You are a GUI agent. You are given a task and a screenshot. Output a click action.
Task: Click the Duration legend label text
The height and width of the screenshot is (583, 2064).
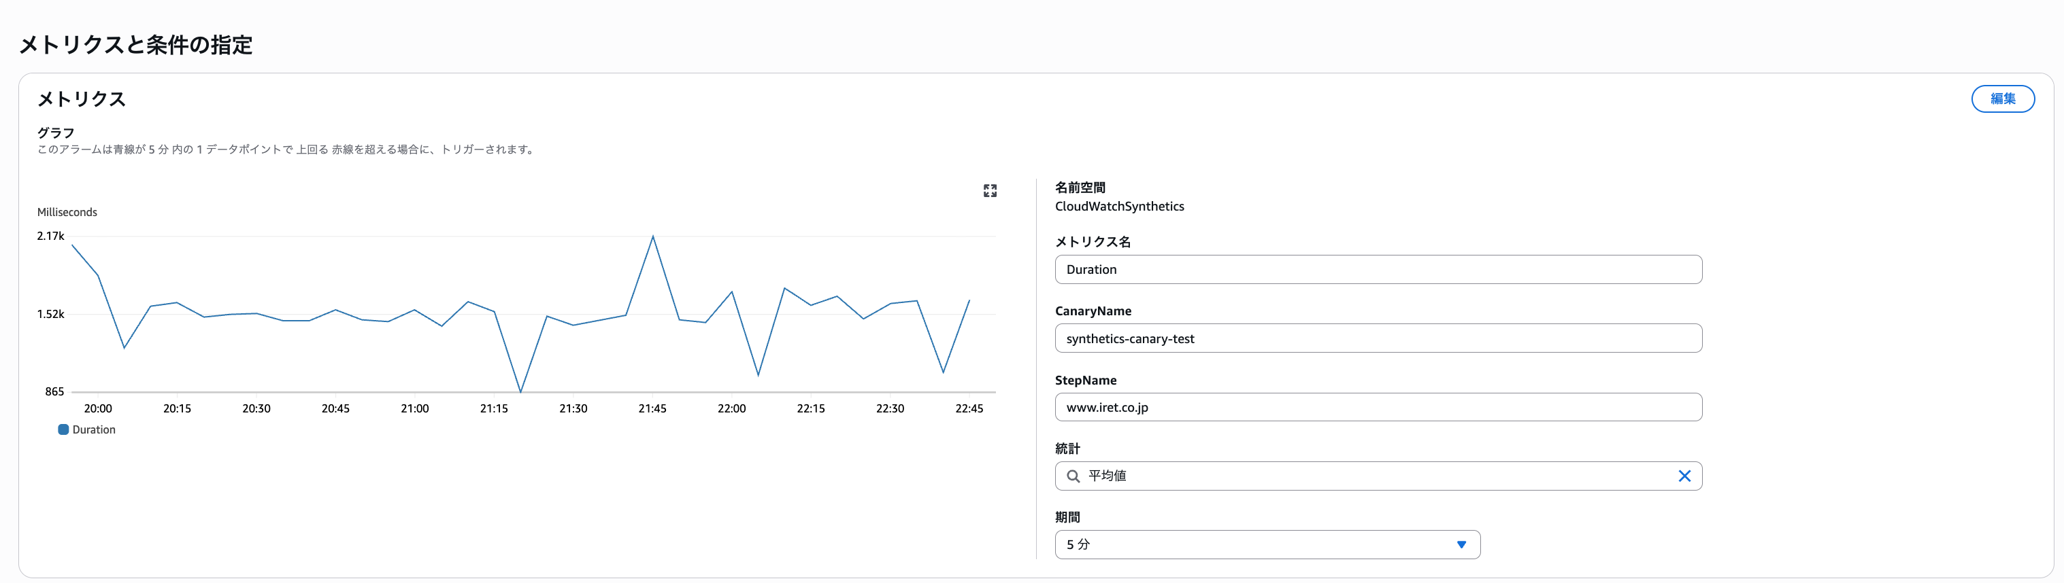point(94,430)
